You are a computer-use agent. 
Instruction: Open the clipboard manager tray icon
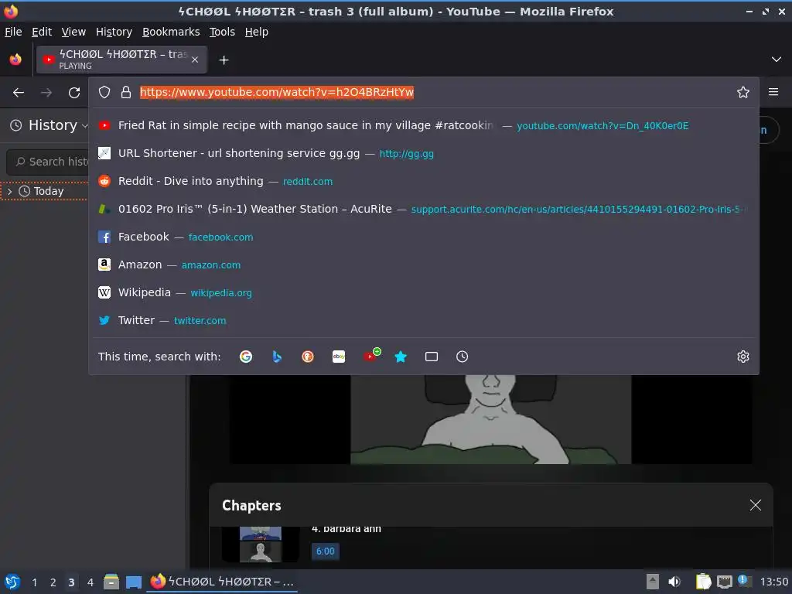pyautogui.click(x=703, y=582)
